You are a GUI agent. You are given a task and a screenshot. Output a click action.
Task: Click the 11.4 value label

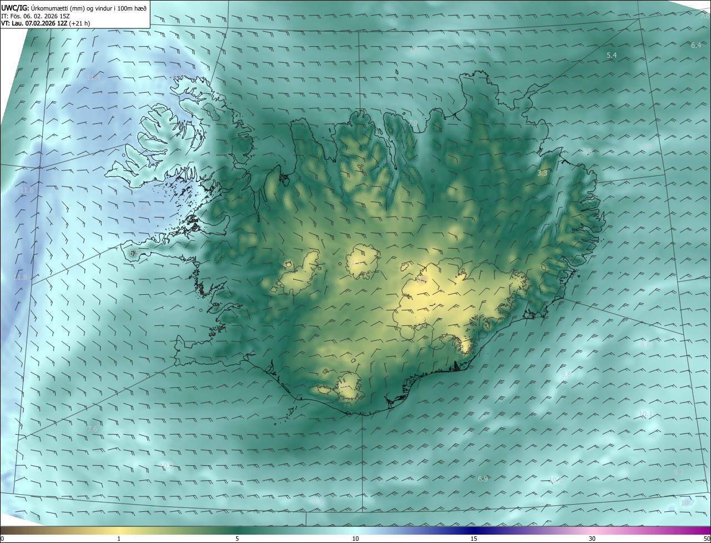click(x=93, y=77)
